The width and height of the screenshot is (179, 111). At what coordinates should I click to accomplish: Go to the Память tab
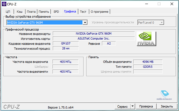tap(44, 12)
